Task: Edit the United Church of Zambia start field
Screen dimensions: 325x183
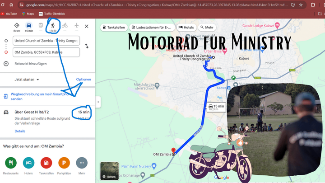Action: [46, 41]
